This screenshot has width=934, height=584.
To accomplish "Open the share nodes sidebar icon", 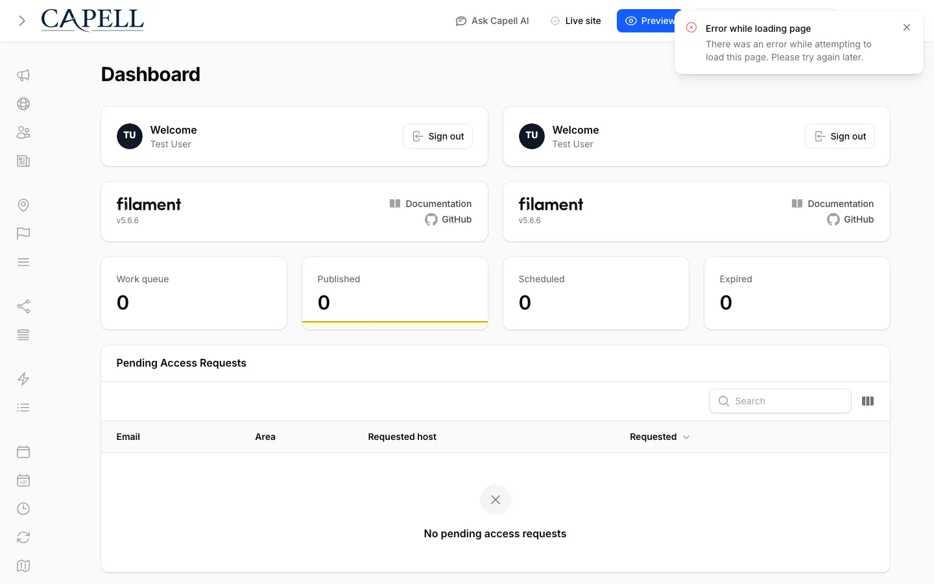I will (x=23, y=306).
